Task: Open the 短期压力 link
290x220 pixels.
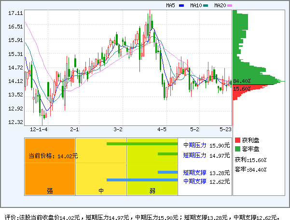Action: (x=194, y=155)
